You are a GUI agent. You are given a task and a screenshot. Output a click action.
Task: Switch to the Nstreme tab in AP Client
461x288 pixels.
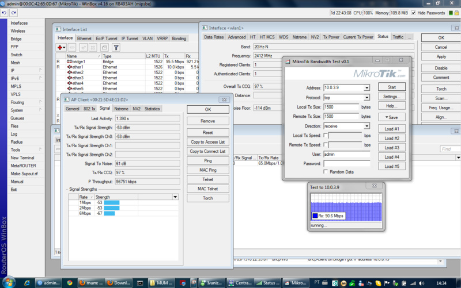121,109
